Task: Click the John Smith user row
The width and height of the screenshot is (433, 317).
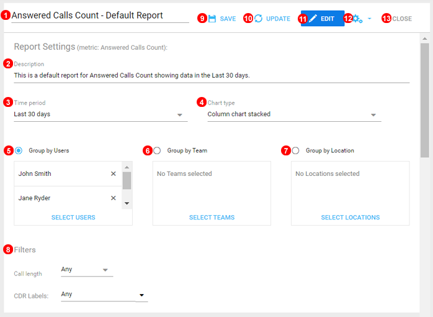Action: tap(68, 173)
